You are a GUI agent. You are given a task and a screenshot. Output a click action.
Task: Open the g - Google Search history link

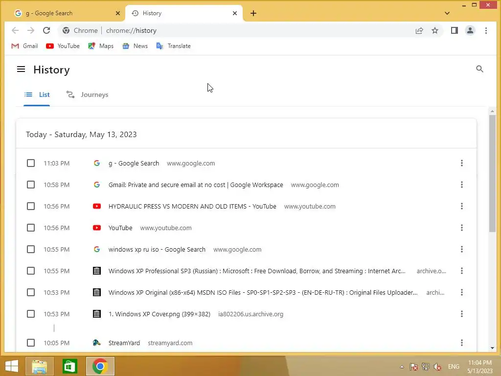click(134, 163)
